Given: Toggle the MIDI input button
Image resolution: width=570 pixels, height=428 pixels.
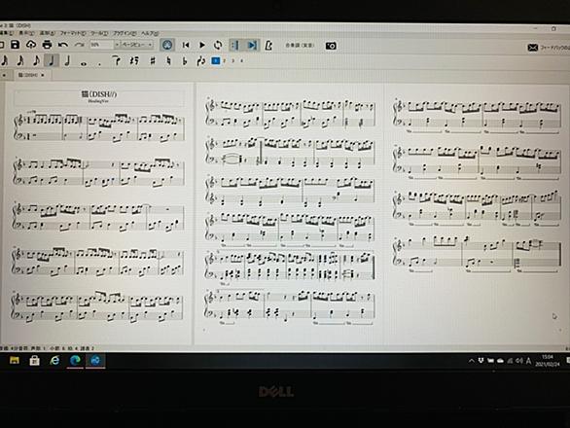Looking at the screenshot, I should click(x=167, y=45).
